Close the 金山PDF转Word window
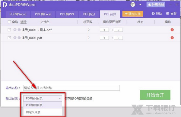 point(177,5)
